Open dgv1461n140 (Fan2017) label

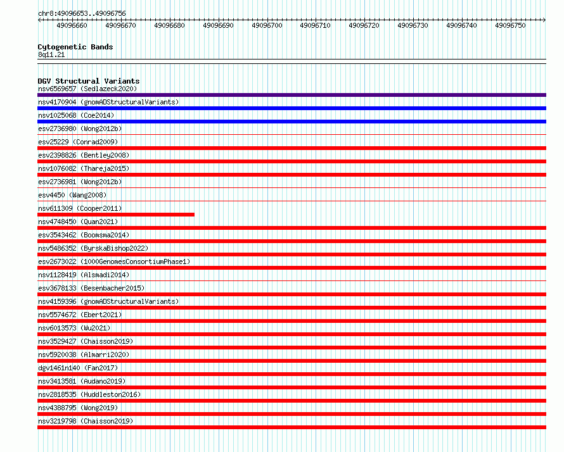coord(78,368)
